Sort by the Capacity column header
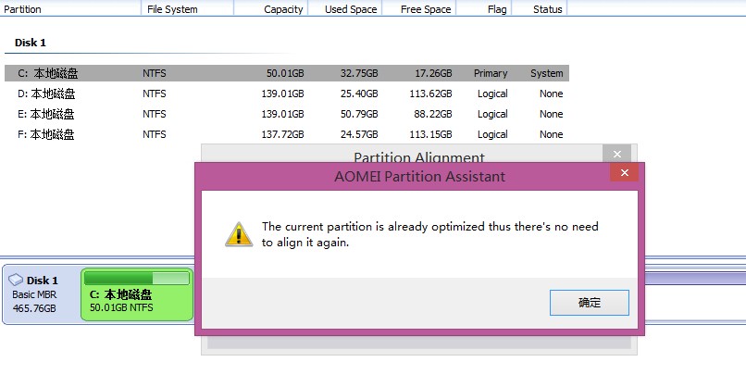The height and width of the screenshot is (387, 746). click(x=271, y=9)
